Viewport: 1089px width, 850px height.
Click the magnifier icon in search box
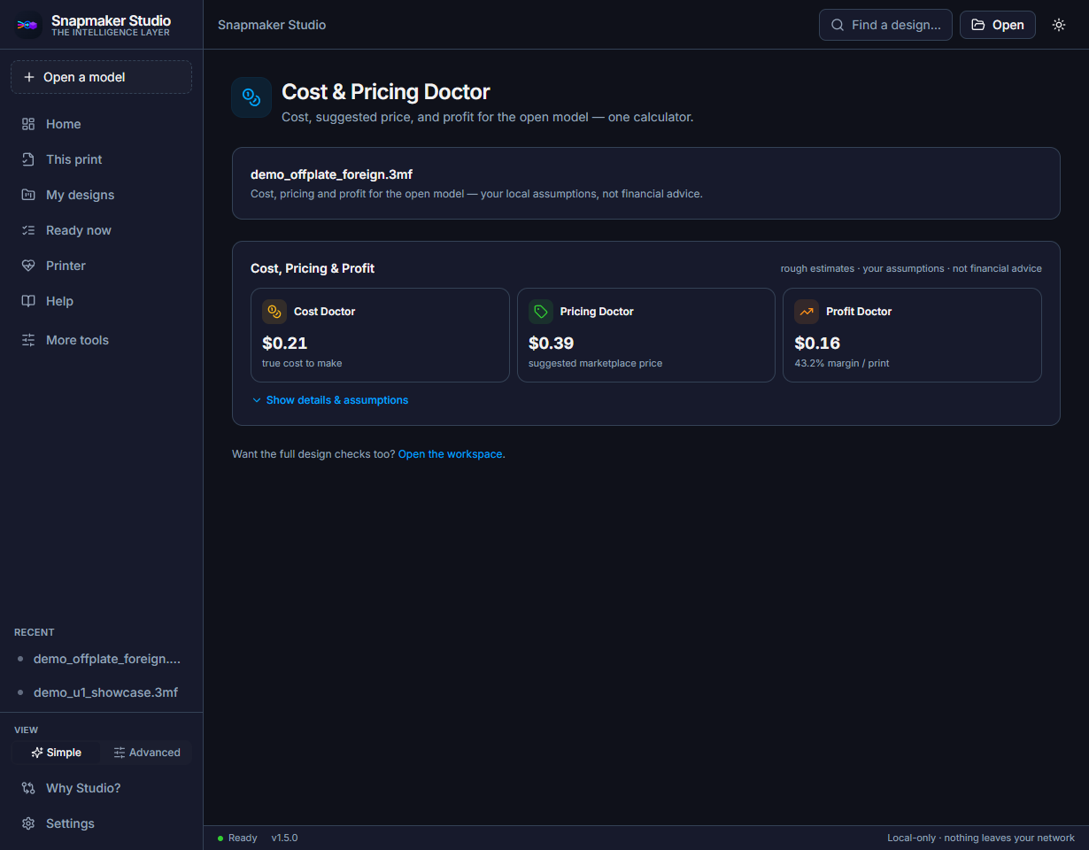838,25
